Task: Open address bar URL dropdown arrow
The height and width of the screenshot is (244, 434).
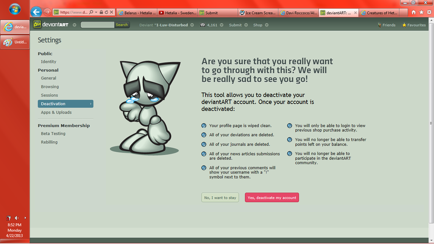Action: coord(96,12)
